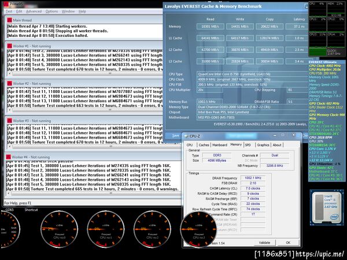Click the 4096 MBytes Size value
The height and width of the screenshot is (260, 347).
click(x=217, y=161)
